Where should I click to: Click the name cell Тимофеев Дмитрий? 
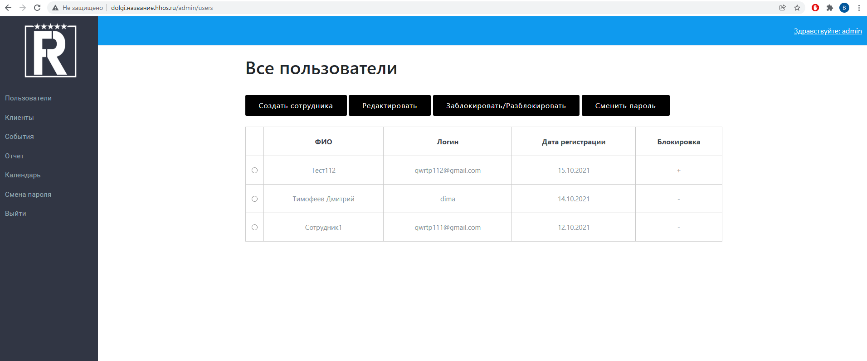pos(323,199)
